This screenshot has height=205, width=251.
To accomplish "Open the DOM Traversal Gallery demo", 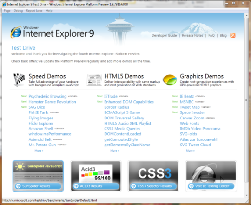I will click(x=124, y=118).
